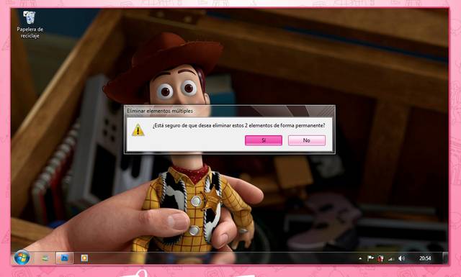This screenshot has height=277, width=461.
Task: Click the yellow warning triangle in the dialog
Action: (x=138, y=130)
